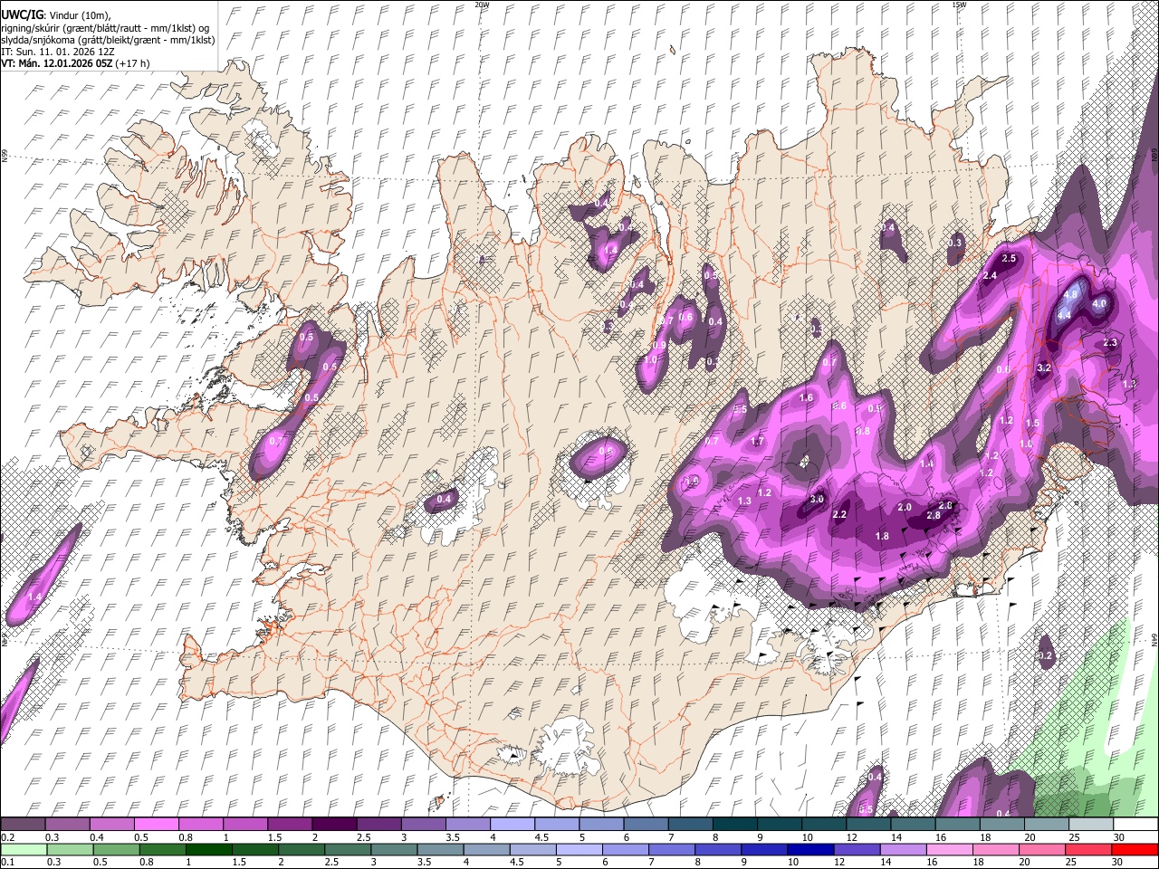The height and width of the screenshot is (869, 1159).
Task: Click the 'UWC/IG: Vindur (10m)' title line
Action: click(x=55, y=14)
